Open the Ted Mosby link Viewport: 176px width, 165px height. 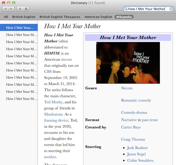point(53,102)
